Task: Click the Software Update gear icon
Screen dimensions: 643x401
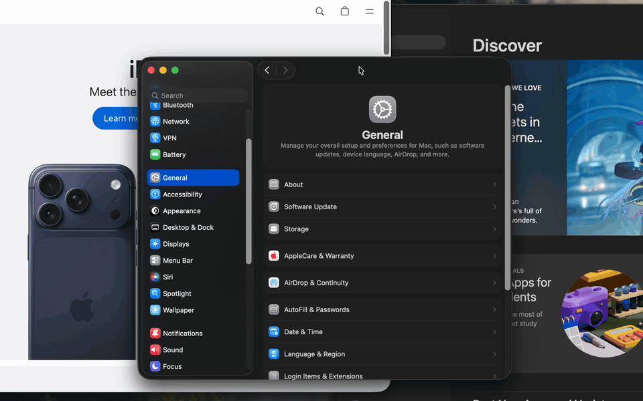Action: tap(274, 207)
